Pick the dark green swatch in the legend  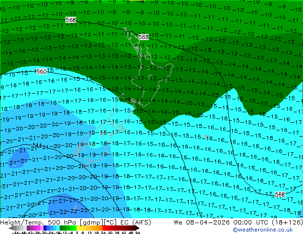[62, 228]
